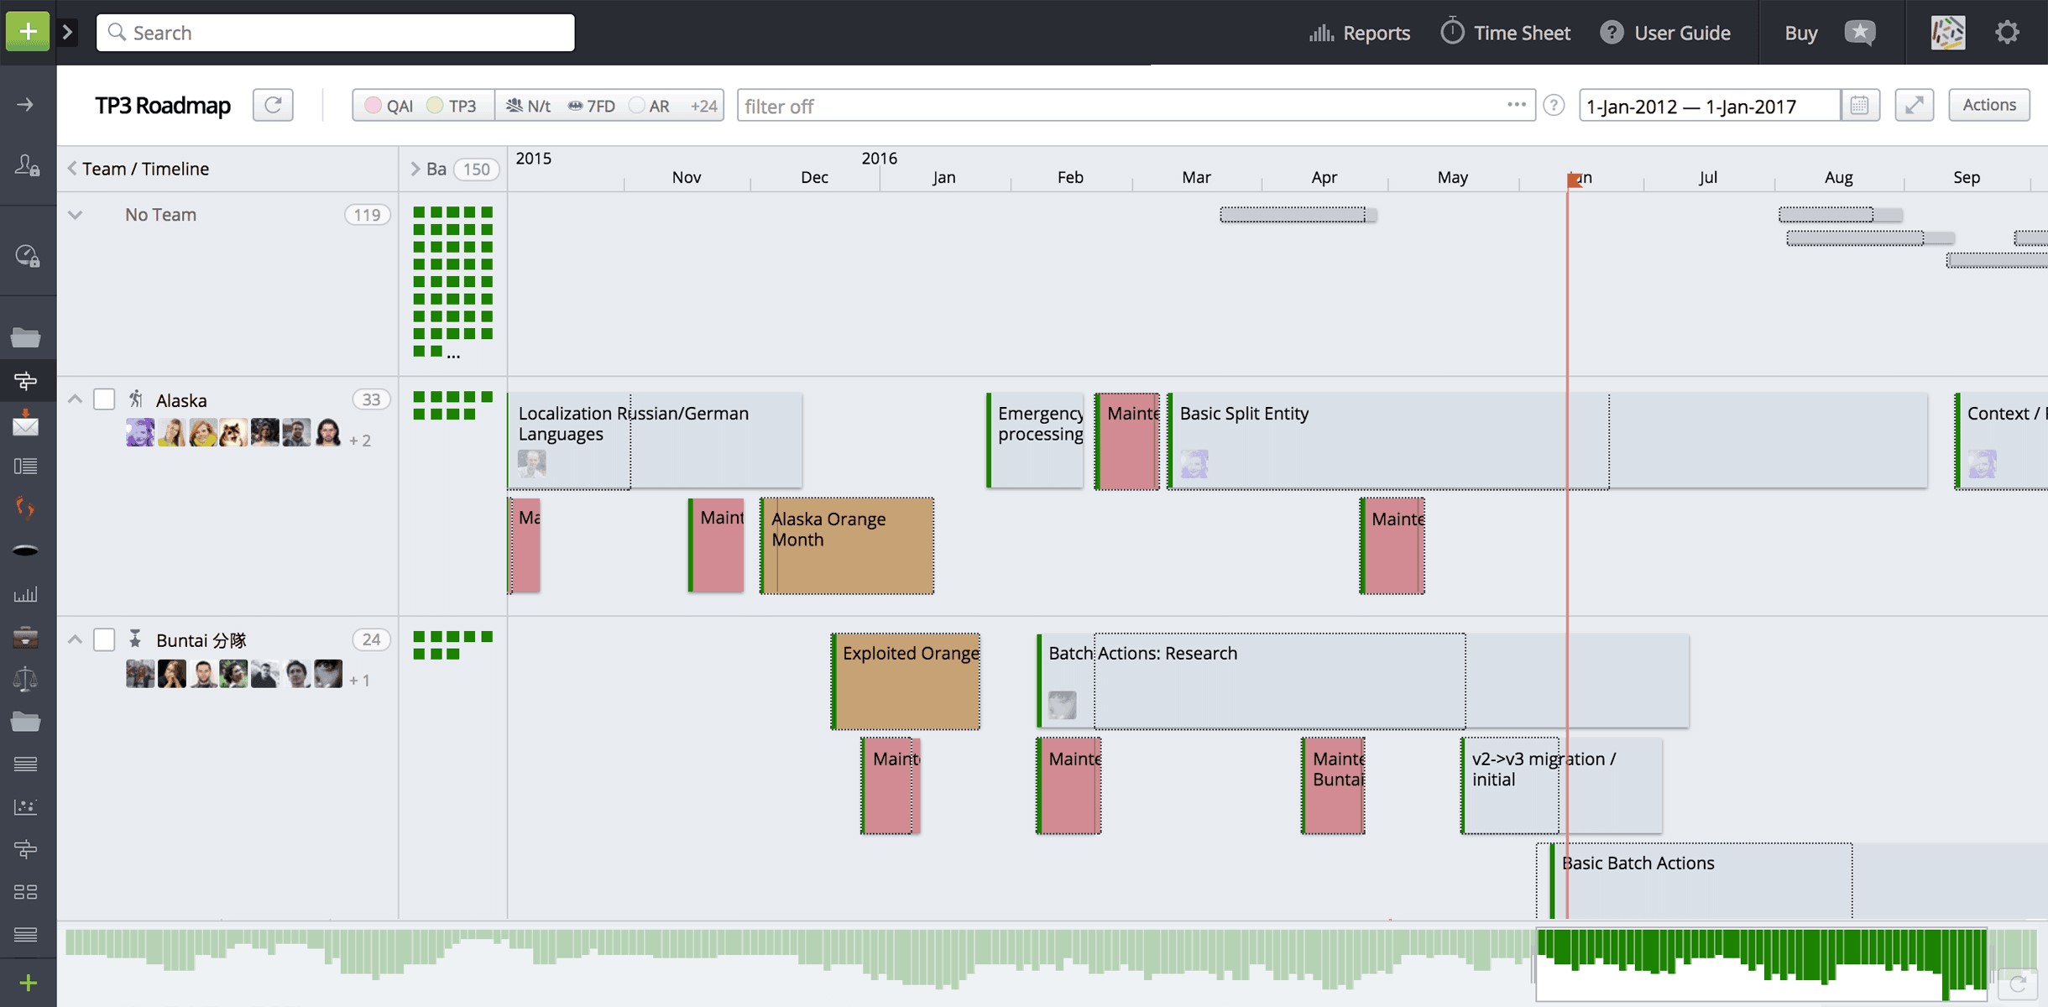
Task: Select the active roadmap signpost view
Action: point(26,381)
